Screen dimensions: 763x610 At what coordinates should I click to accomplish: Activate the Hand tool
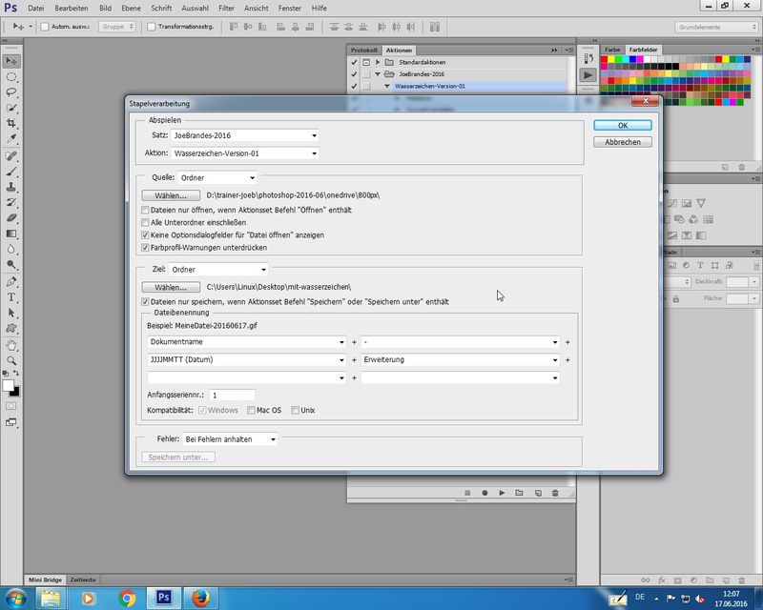[11, 344]
